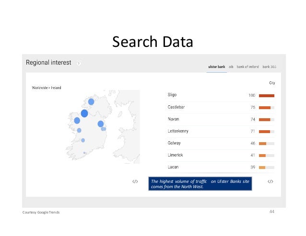Click the Regional interest heading
The height and width of the screenshot is (236, 306).
(x=48, y=63)
